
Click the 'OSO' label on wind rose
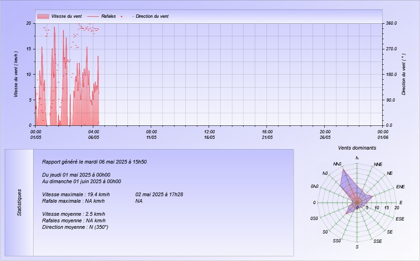(x=314, y=219)
